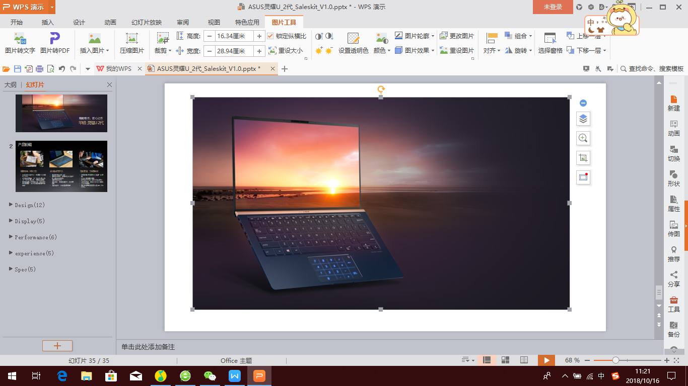Click the 图片转文字 picture-to-text icon
Image resolution: width=688 pixels, height=386 pixels.
(x=20, y=43)
